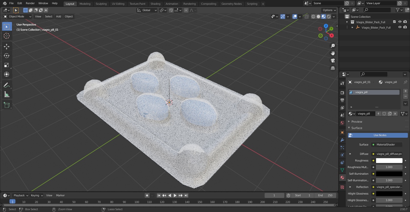410x212 pixels.
Task: Open the Modifiers wrench tab
Action: (x=342, y=140)
